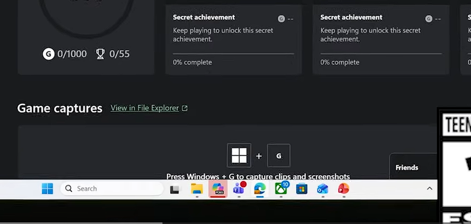Open Task View from the taskbar
471x224 pixels.
tap(175, 189)
